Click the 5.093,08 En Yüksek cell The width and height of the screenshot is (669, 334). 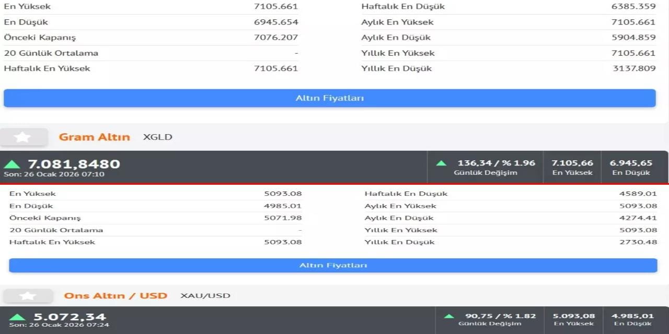[x=573, y=319]
